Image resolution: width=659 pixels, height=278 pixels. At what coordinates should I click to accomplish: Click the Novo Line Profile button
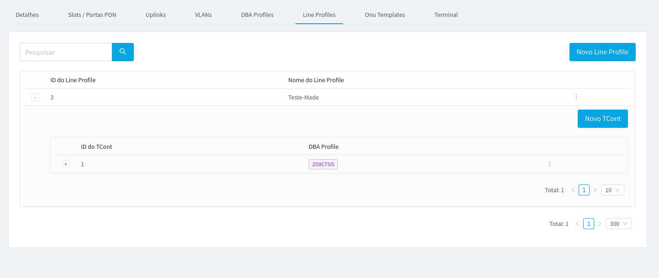602,52
